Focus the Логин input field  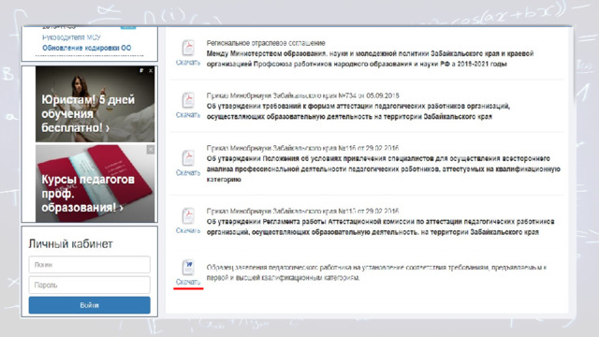click(90, 264)
